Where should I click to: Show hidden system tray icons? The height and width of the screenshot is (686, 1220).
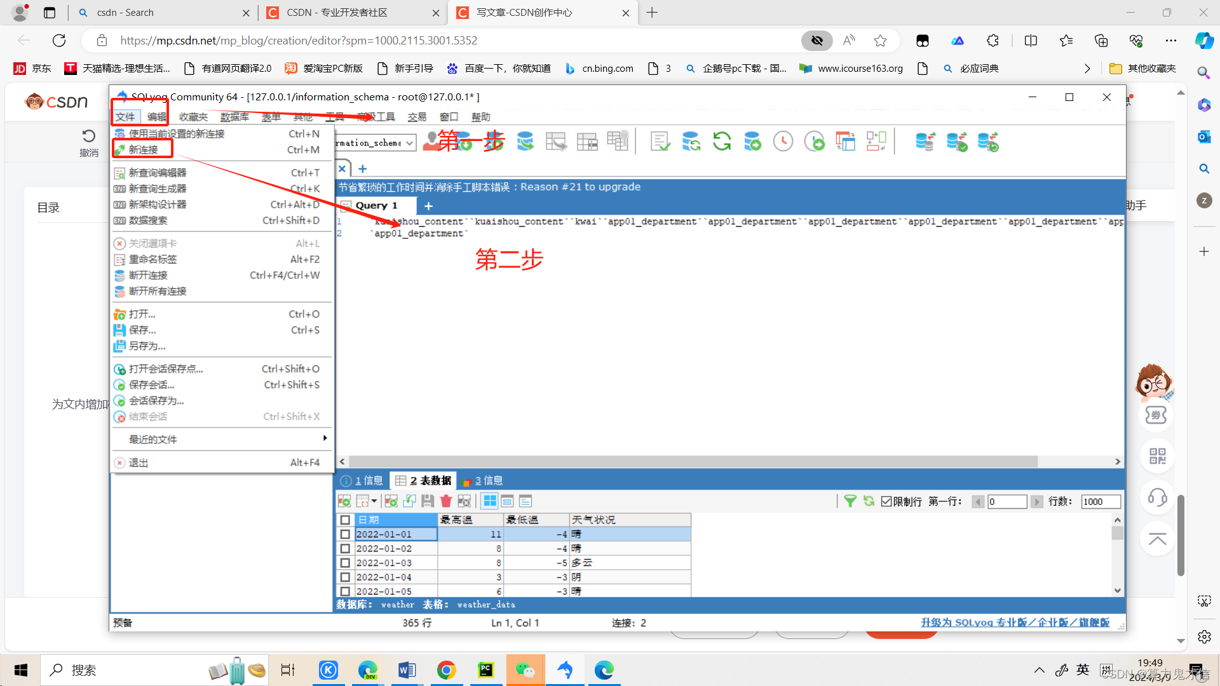(x=1040, y=669)
